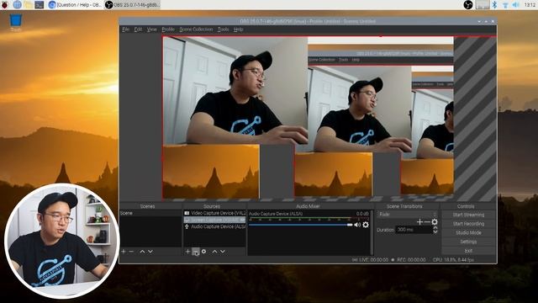Select the Screen Capture source row
Screen dimensions: 538x303
[214, 220]
